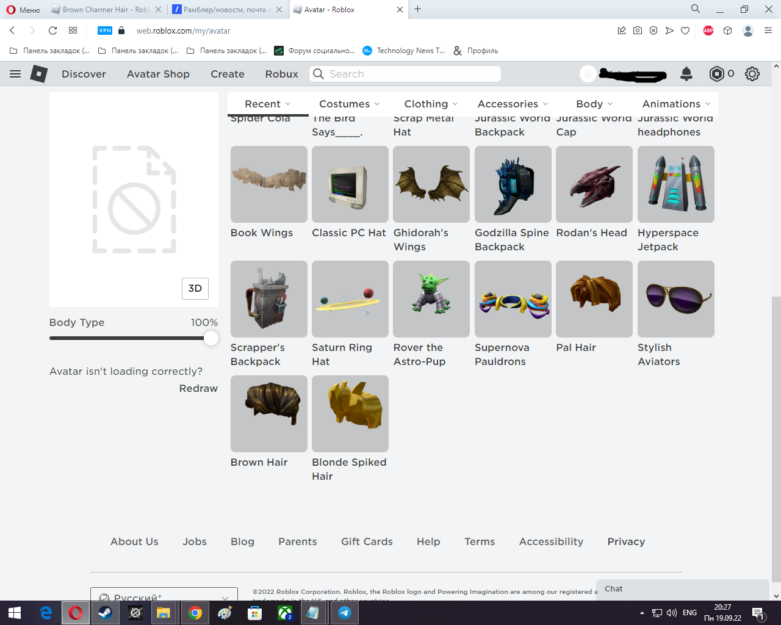
Task: Open the Roblox hamburger navigation menu
Action: point(15,74)
